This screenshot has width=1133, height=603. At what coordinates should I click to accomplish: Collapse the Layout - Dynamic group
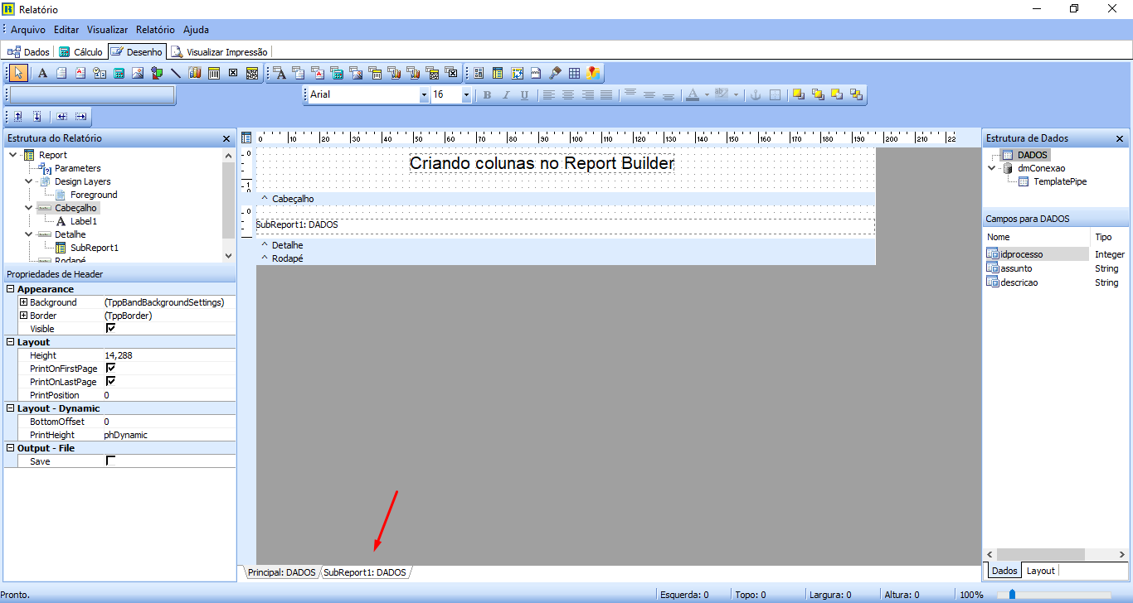coord(10,408)
